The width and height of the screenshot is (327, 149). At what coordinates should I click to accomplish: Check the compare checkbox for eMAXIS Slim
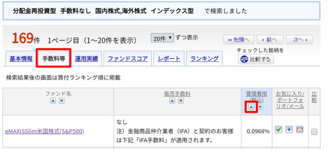point(314,132)
